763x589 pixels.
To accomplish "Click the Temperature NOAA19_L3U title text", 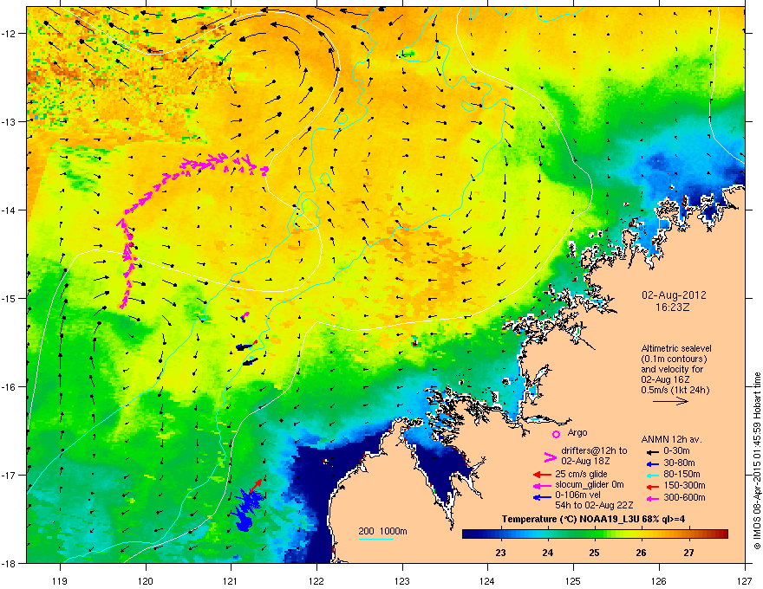I will [593, 520].
